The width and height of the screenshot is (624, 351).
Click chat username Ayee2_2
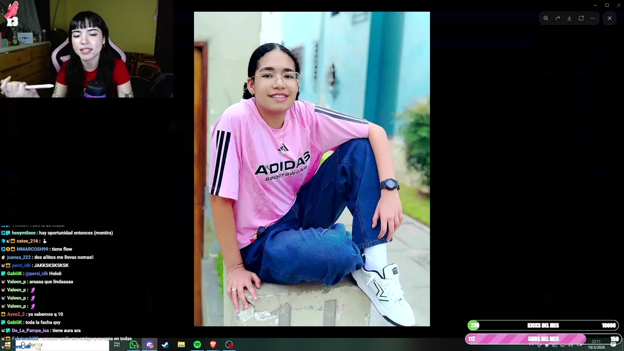point(16,314)
